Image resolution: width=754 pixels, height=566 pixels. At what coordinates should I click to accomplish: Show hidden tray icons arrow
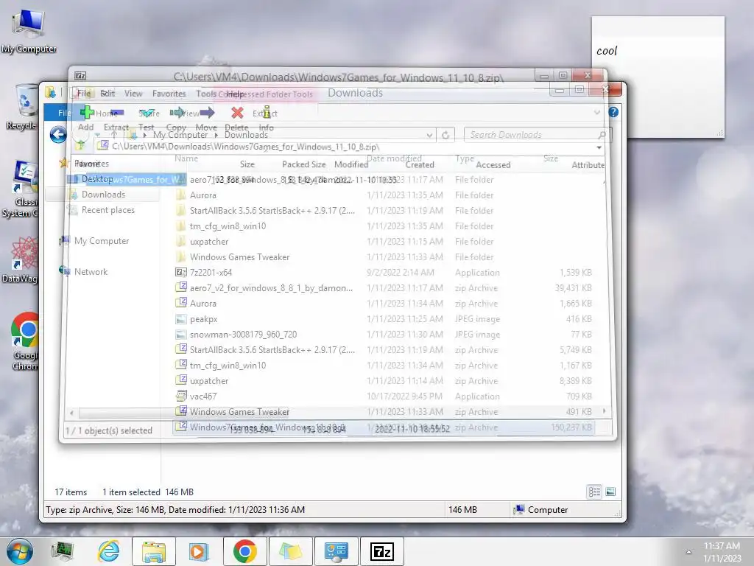pyautogui.click(x=688, y=552)
